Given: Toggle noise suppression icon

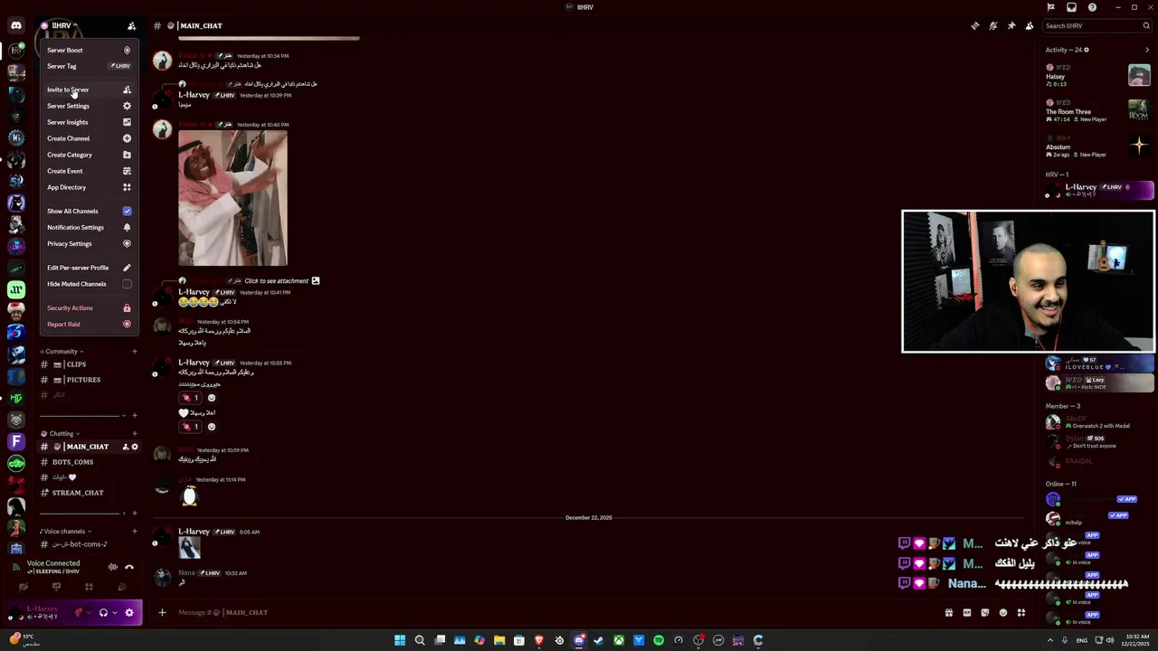Looking at the screenshot, I should pyautogui.click(x=113, y=567).
